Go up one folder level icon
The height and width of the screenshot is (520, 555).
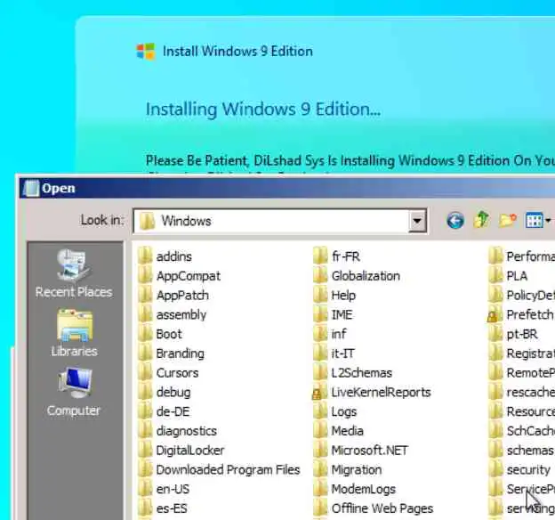(x=481, y=220)
